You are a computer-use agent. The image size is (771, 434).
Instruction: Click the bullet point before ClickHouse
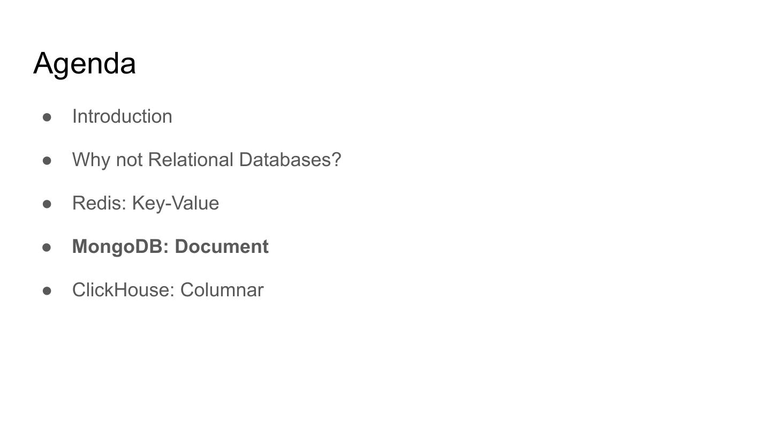coord(47,290)
